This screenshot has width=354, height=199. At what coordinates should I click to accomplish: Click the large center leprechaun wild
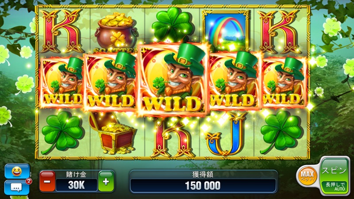point(173,79)
